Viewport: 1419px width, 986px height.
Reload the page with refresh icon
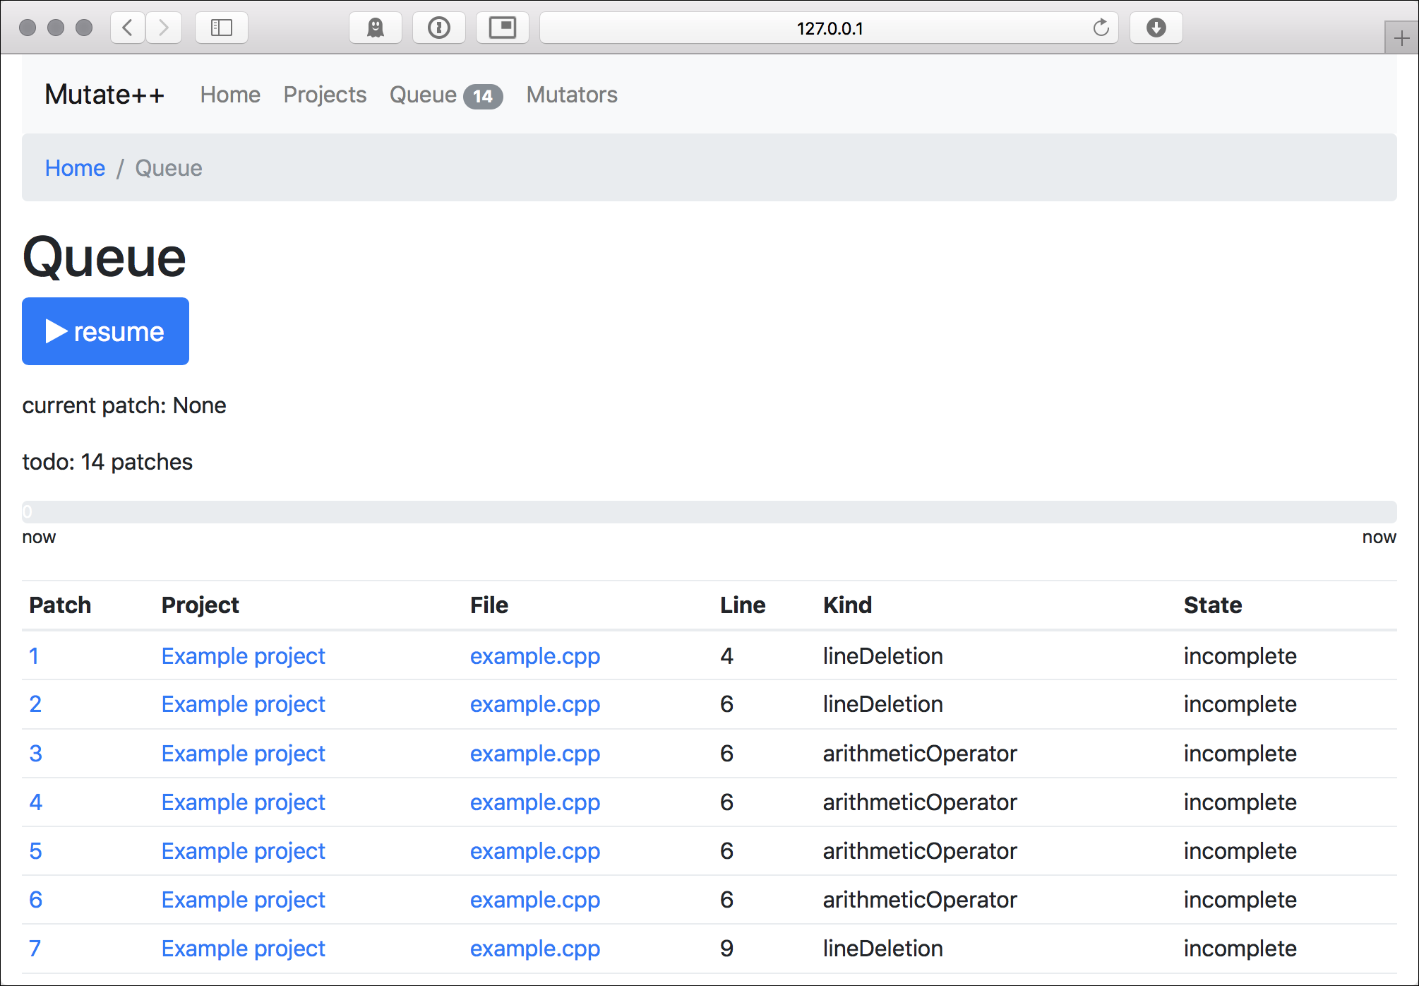(1101, 28)
